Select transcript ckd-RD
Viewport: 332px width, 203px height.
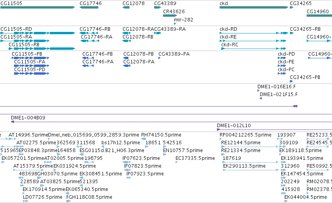[x=254, y=33]
